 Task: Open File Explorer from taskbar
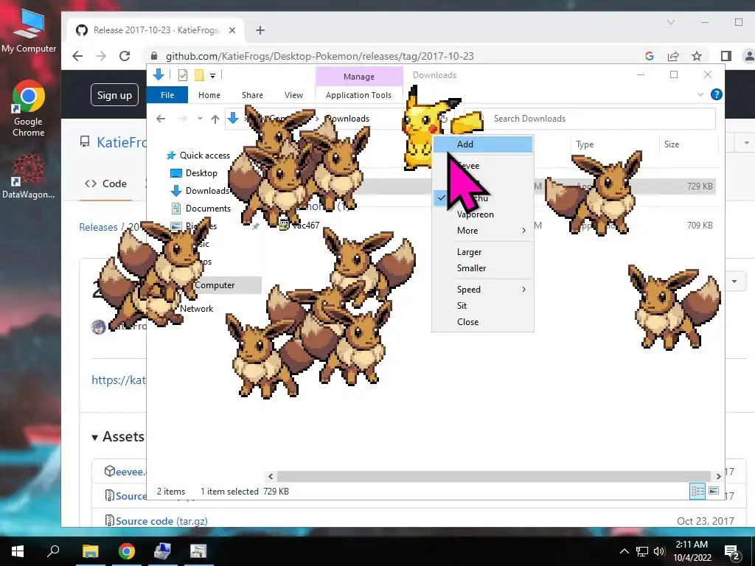coord(91,551)
